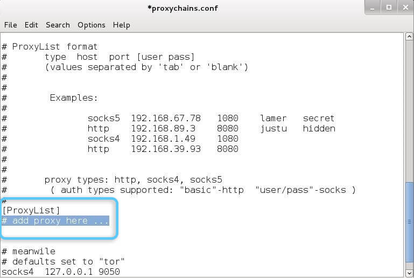
Task: Click the socks5 192.168.67.78 example line
Action: point(211,119)
